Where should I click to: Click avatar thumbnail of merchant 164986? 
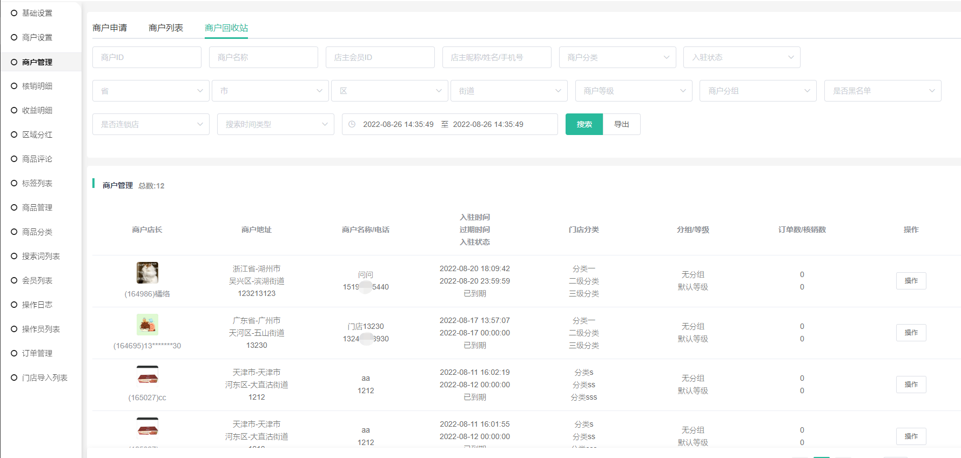pyautogui.click(x=147, y=273)
